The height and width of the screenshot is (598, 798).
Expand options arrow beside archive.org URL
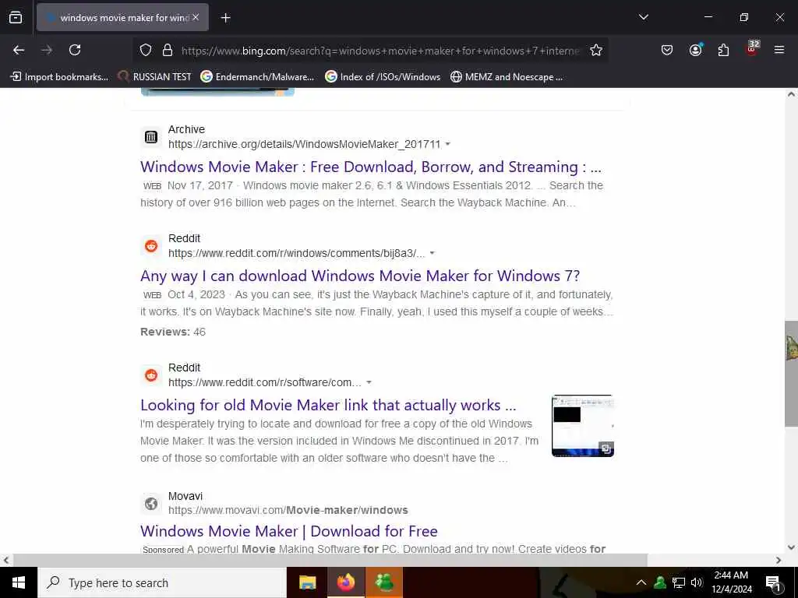[448, 144]
